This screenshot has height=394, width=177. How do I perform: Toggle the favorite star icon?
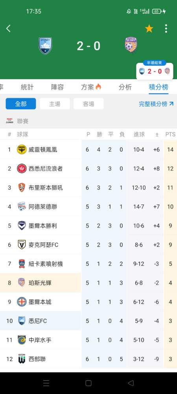coord(149,29)
